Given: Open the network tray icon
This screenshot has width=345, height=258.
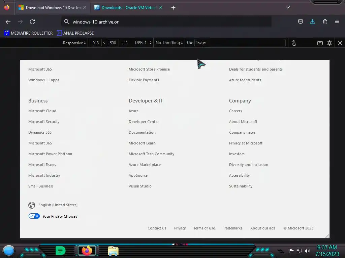Looking at the screenshot, I should click(300, 251).
